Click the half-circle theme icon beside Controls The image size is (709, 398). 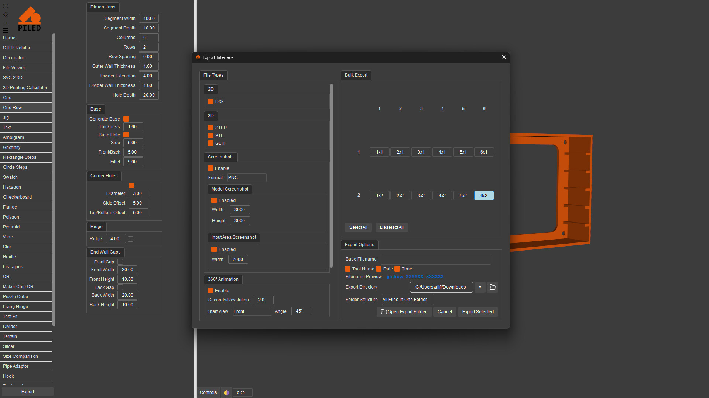(x=226, y=392)
